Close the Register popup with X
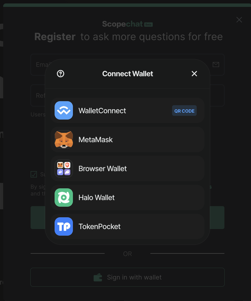The height and width of the screenshot is (301, 251). coord(239,19)
